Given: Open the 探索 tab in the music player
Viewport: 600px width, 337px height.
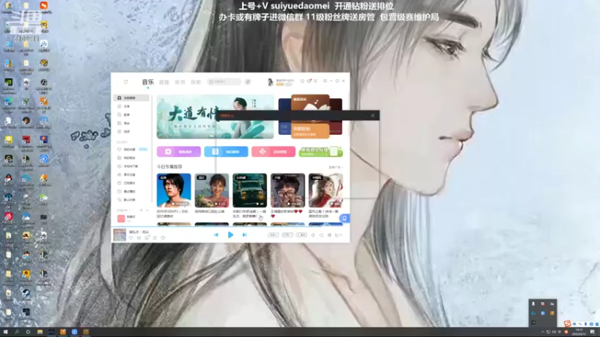Looking at the screenshot, I should pyautogui.click(x=196, y=82).
